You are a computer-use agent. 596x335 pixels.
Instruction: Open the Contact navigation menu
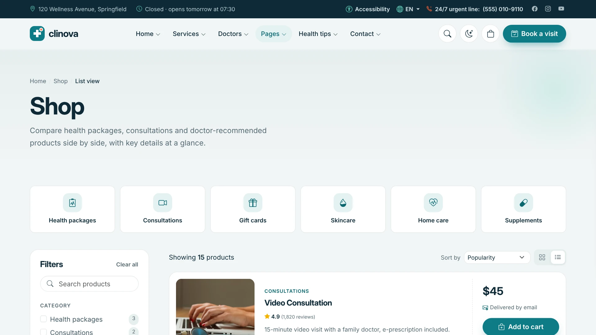pos(365,34)
